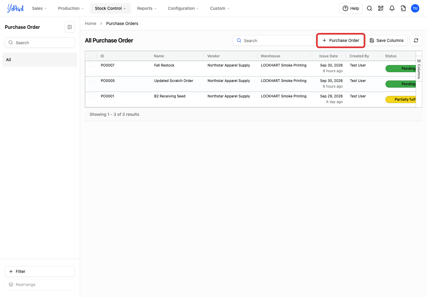Check the box for PO0005

tap(91, 80)
